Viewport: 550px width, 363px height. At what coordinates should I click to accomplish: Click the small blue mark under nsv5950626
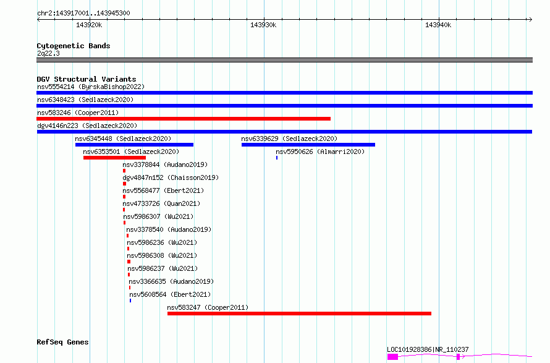tap(277, 158)
